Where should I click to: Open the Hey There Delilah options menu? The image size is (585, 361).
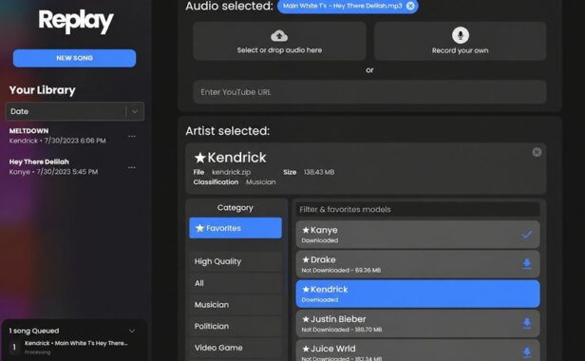131,167
